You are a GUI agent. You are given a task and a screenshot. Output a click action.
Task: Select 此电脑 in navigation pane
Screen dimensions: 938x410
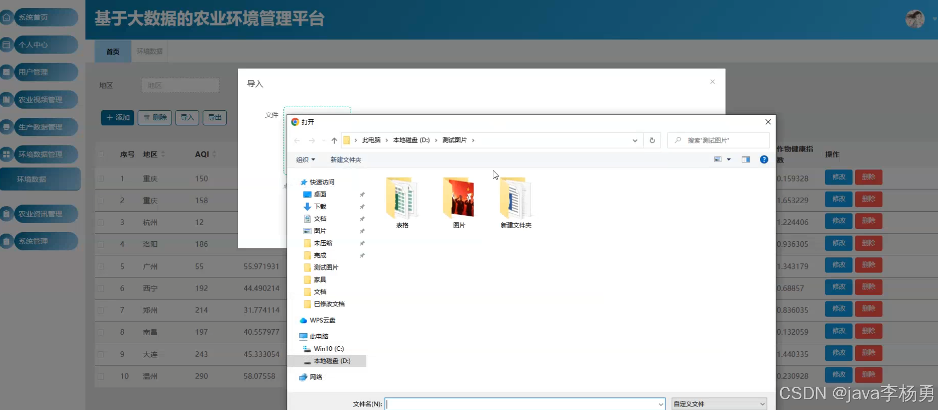tap(319, 336)
